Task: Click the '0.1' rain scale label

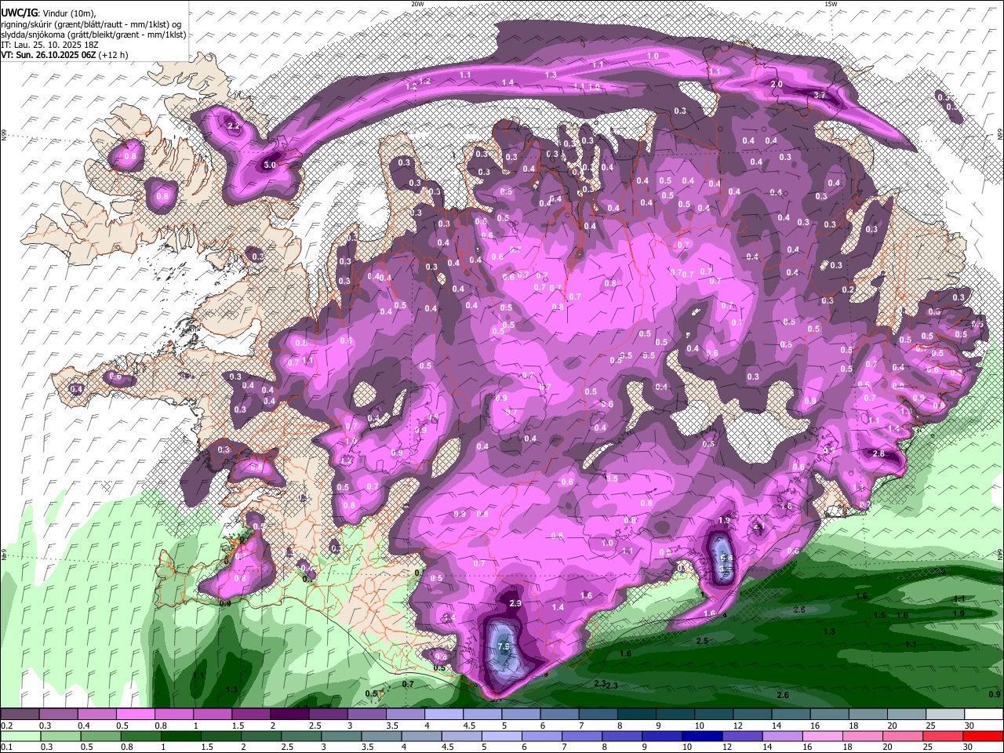Action: [x=6, y=747]
